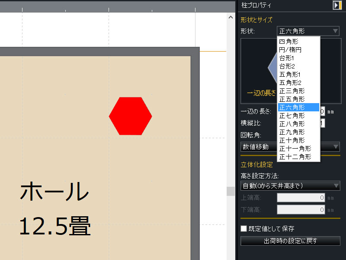Click 出荷時の設定に戻す button
Screen dimensions: 346x260
pos(290,241)
